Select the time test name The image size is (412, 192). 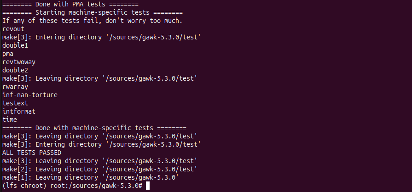[10, 120]
